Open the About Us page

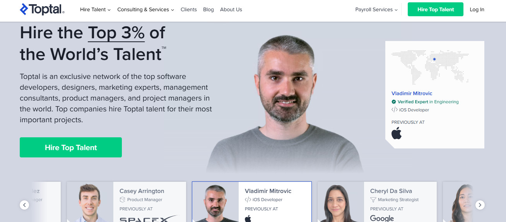(x=231, y=10)
